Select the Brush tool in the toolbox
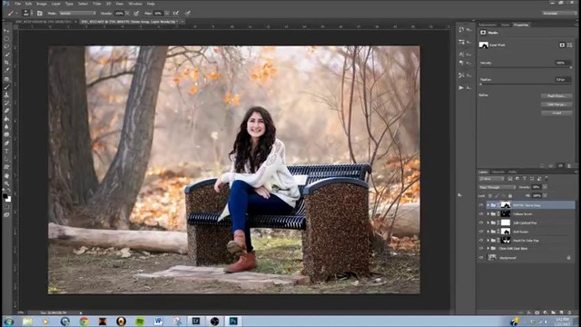 pyautogui.click(x=6, y=87)
